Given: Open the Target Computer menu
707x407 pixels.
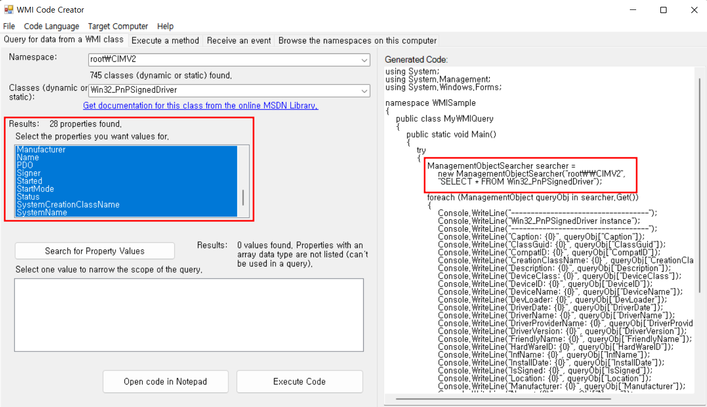Looking at the screenshot, I should click(118, 26).
